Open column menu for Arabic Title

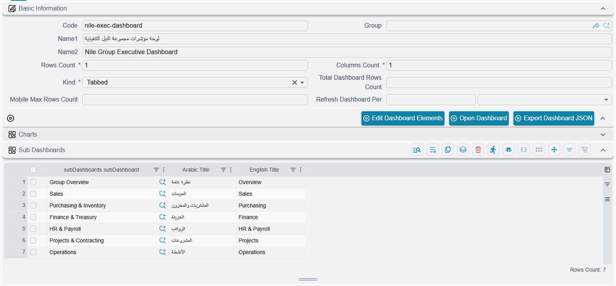point(231,170)
